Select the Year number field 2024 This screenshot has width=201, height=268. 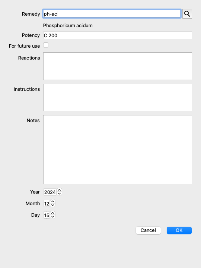pyautogui.click(x=50, y=192)
